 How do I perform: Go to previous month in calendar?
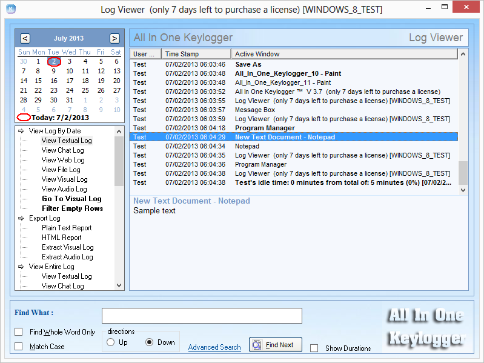pyautogui.click(x=25, y=38)
